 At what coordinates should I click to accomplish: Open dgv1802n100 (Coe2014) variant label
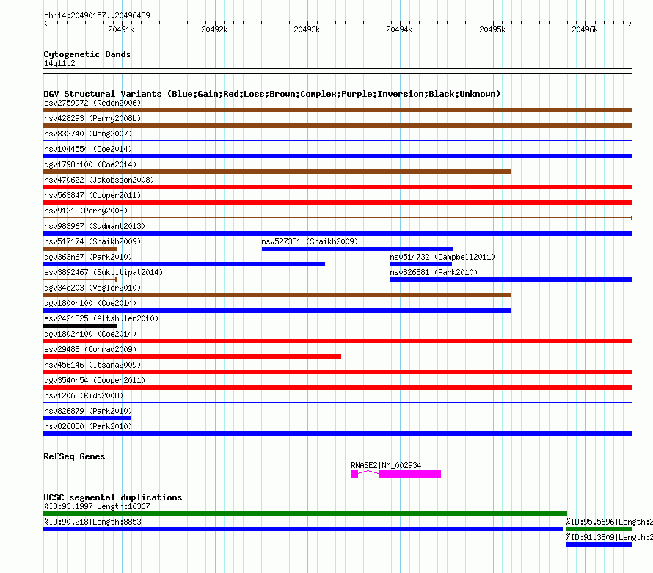click(90, 334)
